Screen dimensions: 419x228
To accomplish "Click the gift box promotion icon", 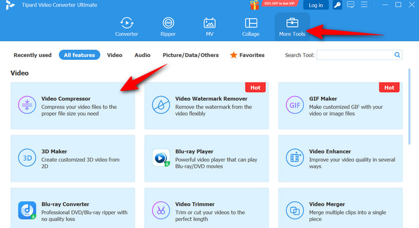I will coord(254,5).
